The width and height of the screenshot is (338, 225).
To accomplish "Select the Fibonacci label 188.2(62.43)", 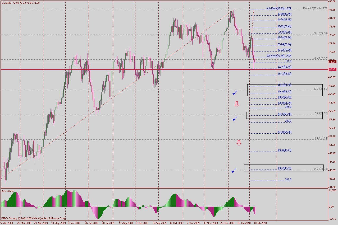I will point(284,97).
